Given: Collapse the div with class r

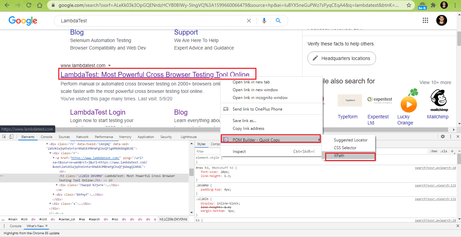Looking at the screenshot, I should tap(50, 153).
